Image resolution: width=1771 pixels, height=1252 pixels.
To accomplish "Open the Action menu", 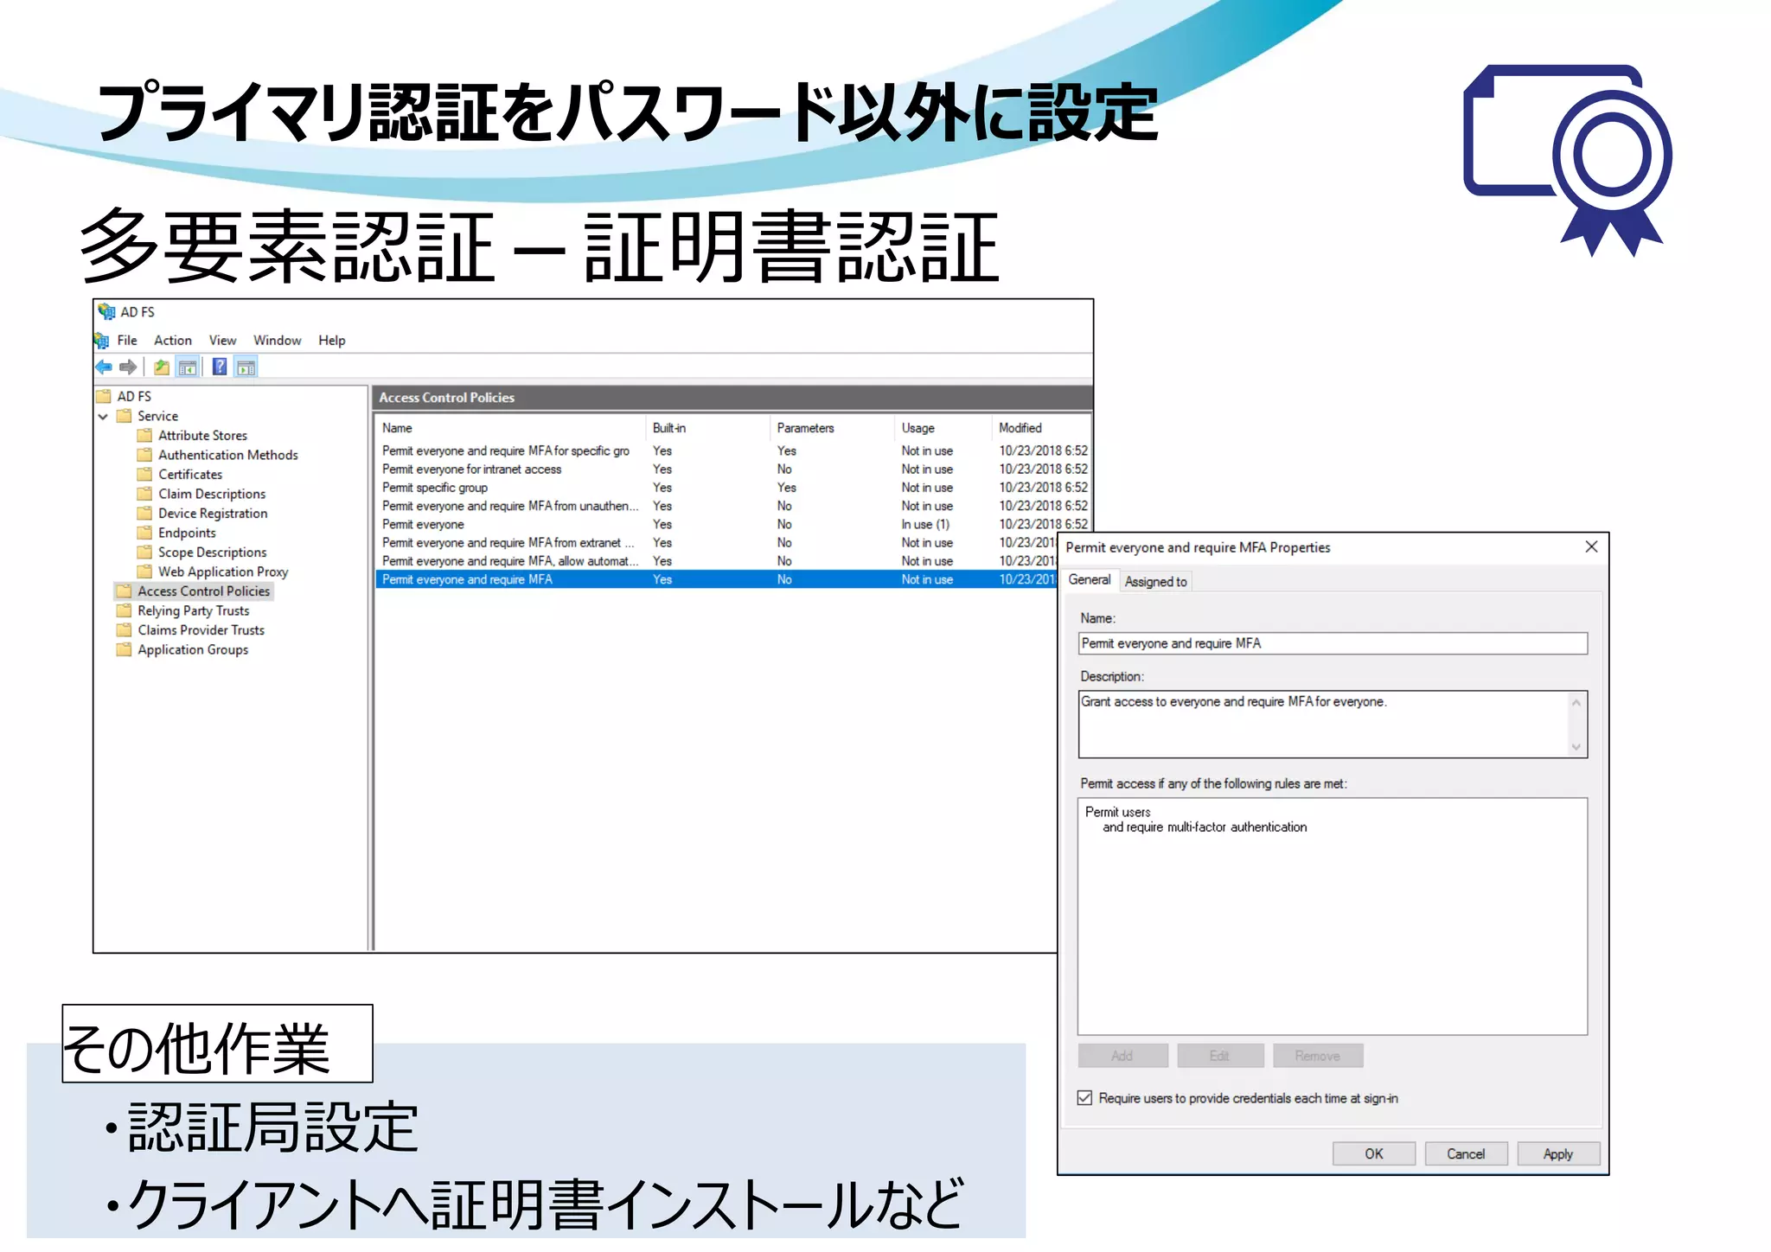I will pyautogui.click(x=173, y=341).
